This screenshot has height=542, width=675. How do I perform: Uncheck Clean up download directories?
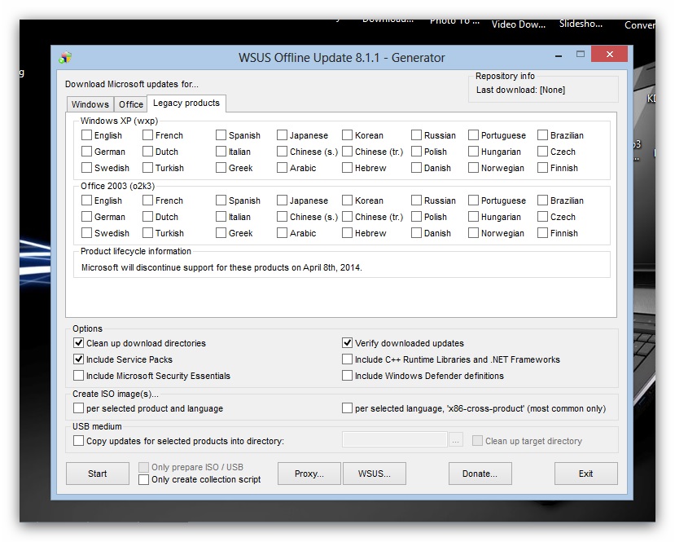coord(79,343)
